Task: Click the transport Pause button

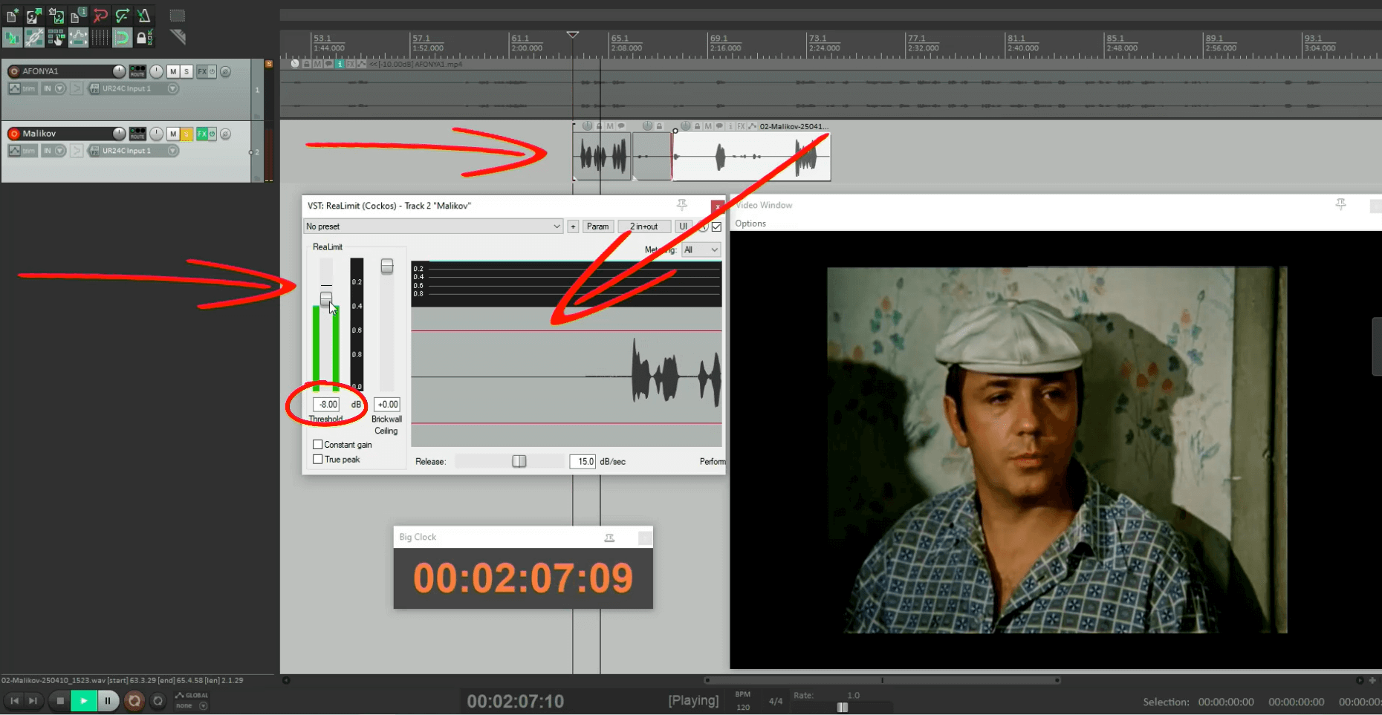Action: coord(108,700)
